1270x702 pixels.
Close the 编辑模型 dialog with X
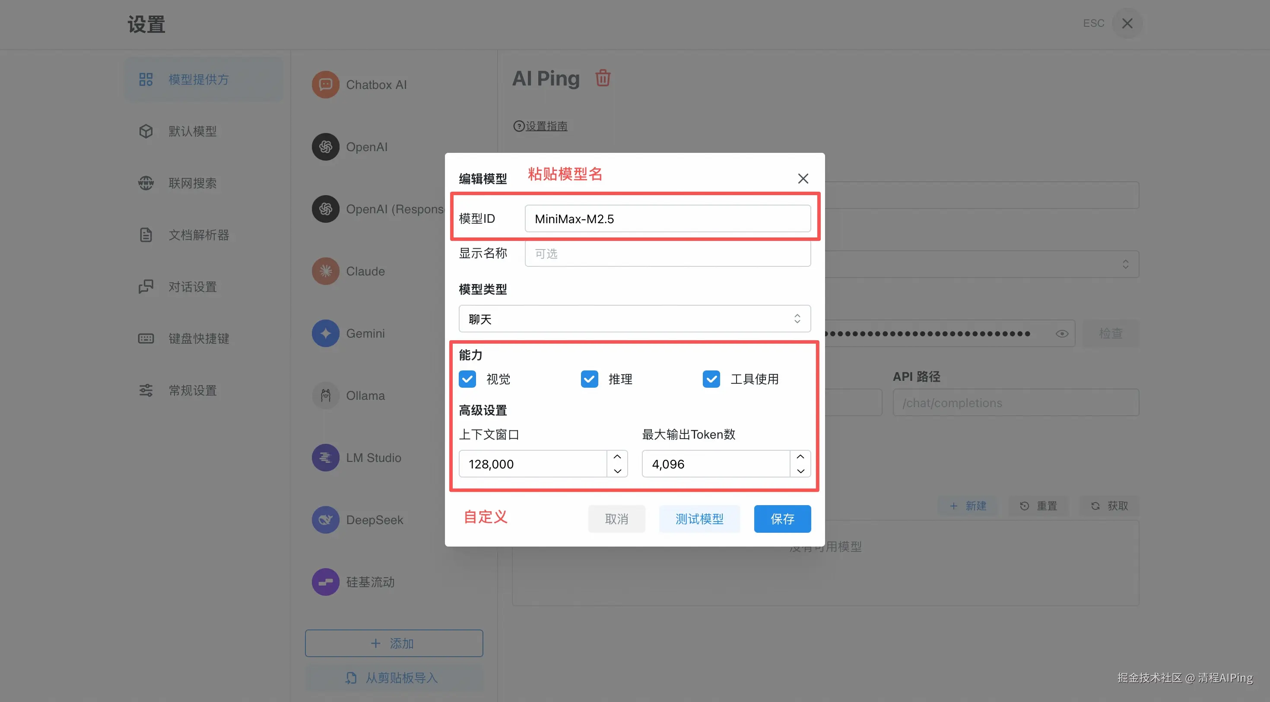tap(803, 178)
